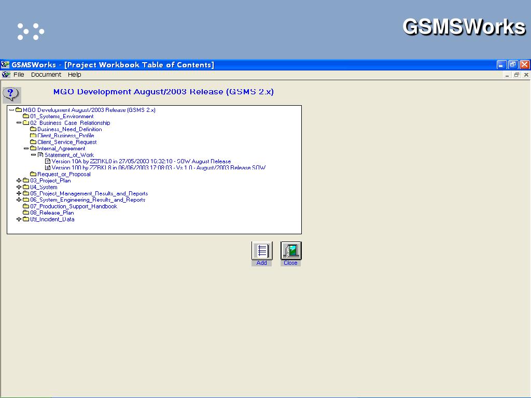
Task: Click the Add notebook icon button
Action: 262,250
